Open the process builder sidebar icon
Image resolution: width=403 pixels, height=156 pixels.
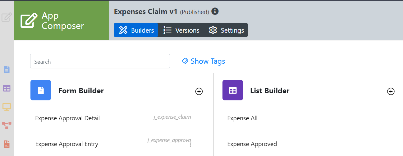click(x=7, y=126)
